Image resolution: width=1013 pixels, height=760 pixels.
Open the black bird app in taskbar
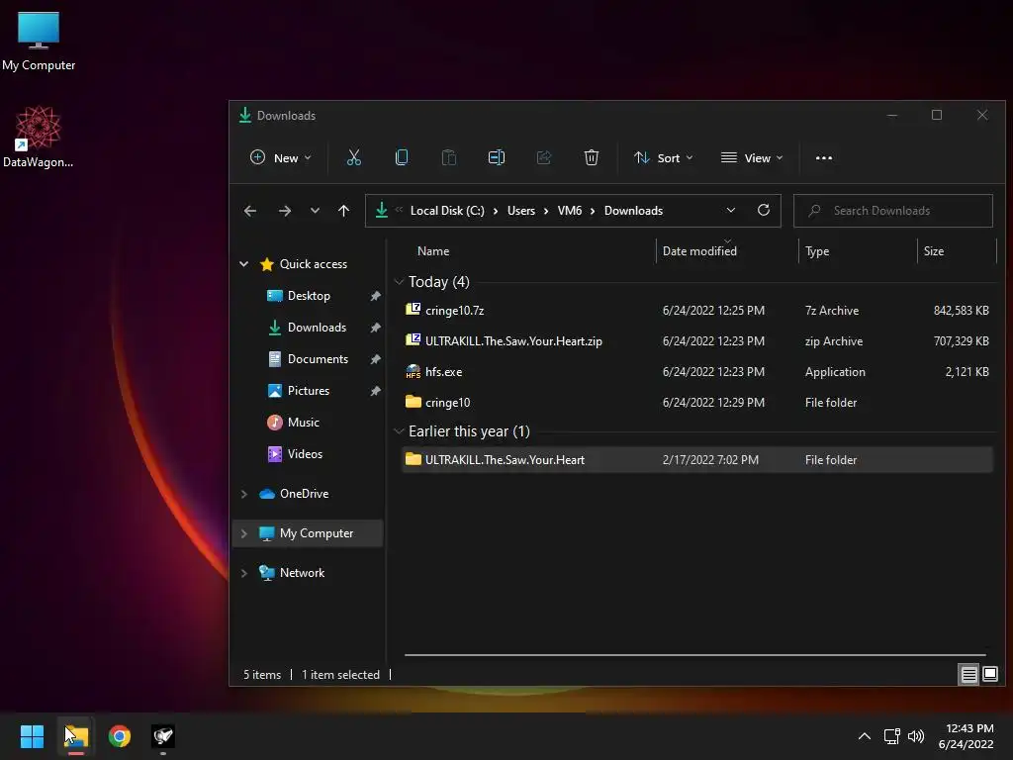[163, 736]
